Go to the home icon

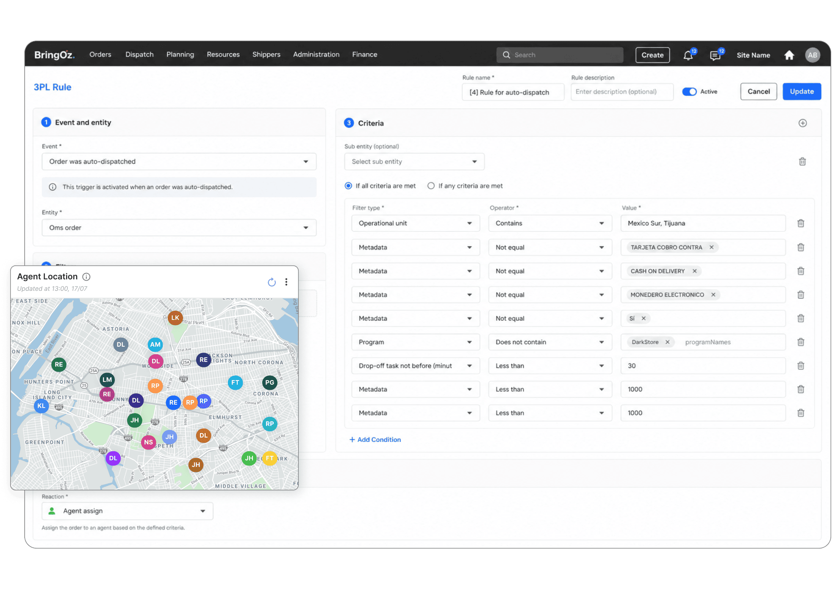(x=789, y=55)
